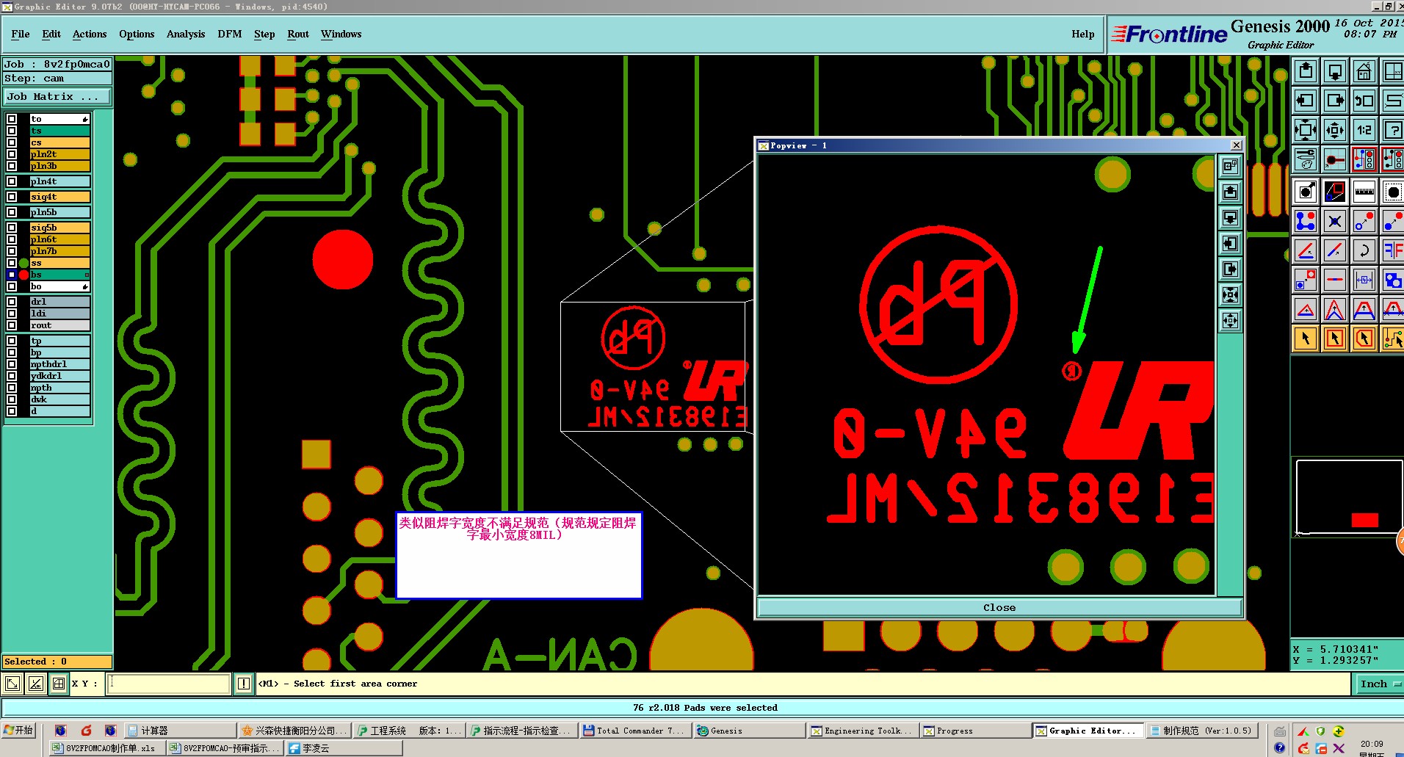Toggle visibility checkbox for layer bs

(12, 275)
